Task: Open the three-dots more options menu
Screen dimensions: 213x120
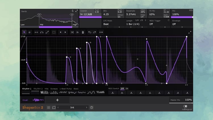Action: click(101, 32)
